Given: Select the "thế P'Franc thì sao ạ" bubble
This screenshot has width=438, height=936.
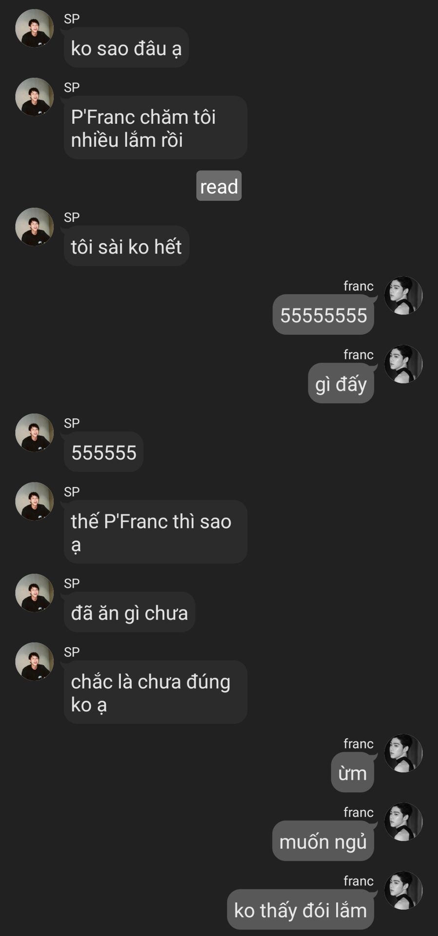Looking at the screenshot, I should [155, 532].
